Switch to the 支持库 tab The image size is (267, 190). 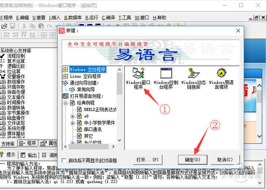(8, 144)
